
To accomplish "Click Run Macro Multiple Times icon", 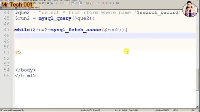I will (114, 3).
